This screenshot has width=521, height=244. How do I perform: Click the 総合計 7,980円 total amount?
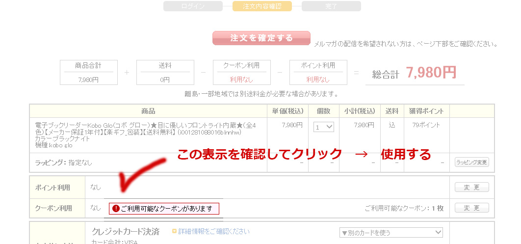coord(415,73)
